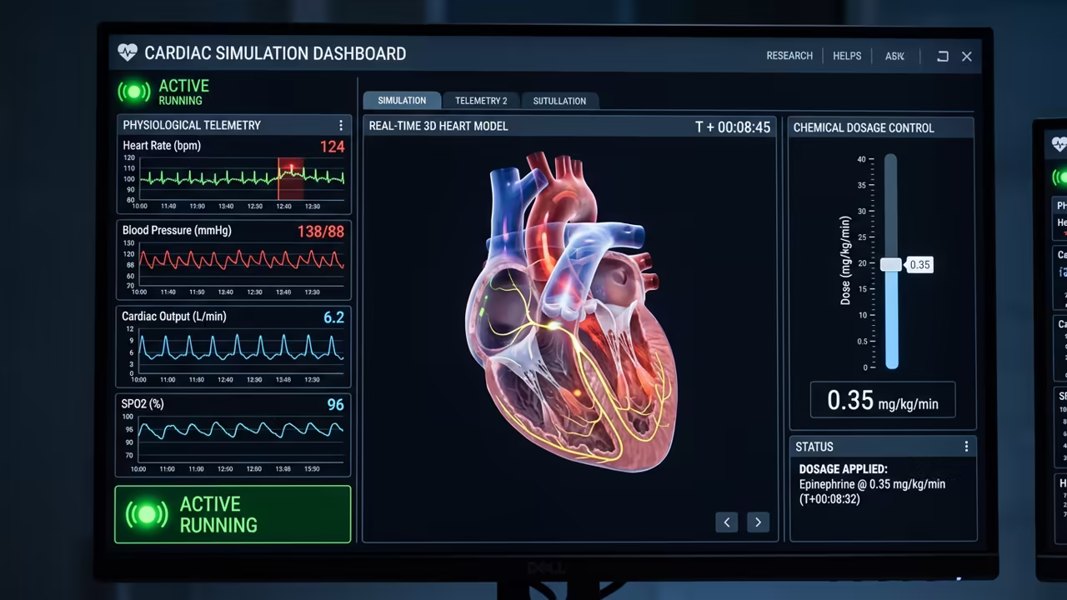Click the DOSAGE APPLIED status text

tap(843, 469)
